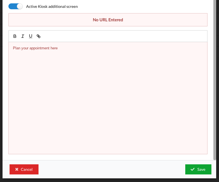Insert a hyperlink with the chain icon

coord(39,36)
